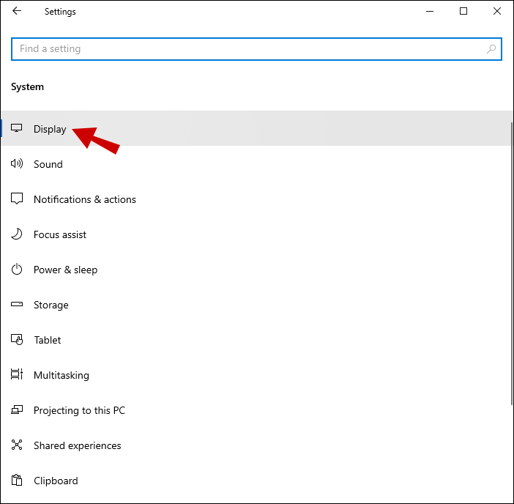Focus the Find a setting box

(249, 49)
